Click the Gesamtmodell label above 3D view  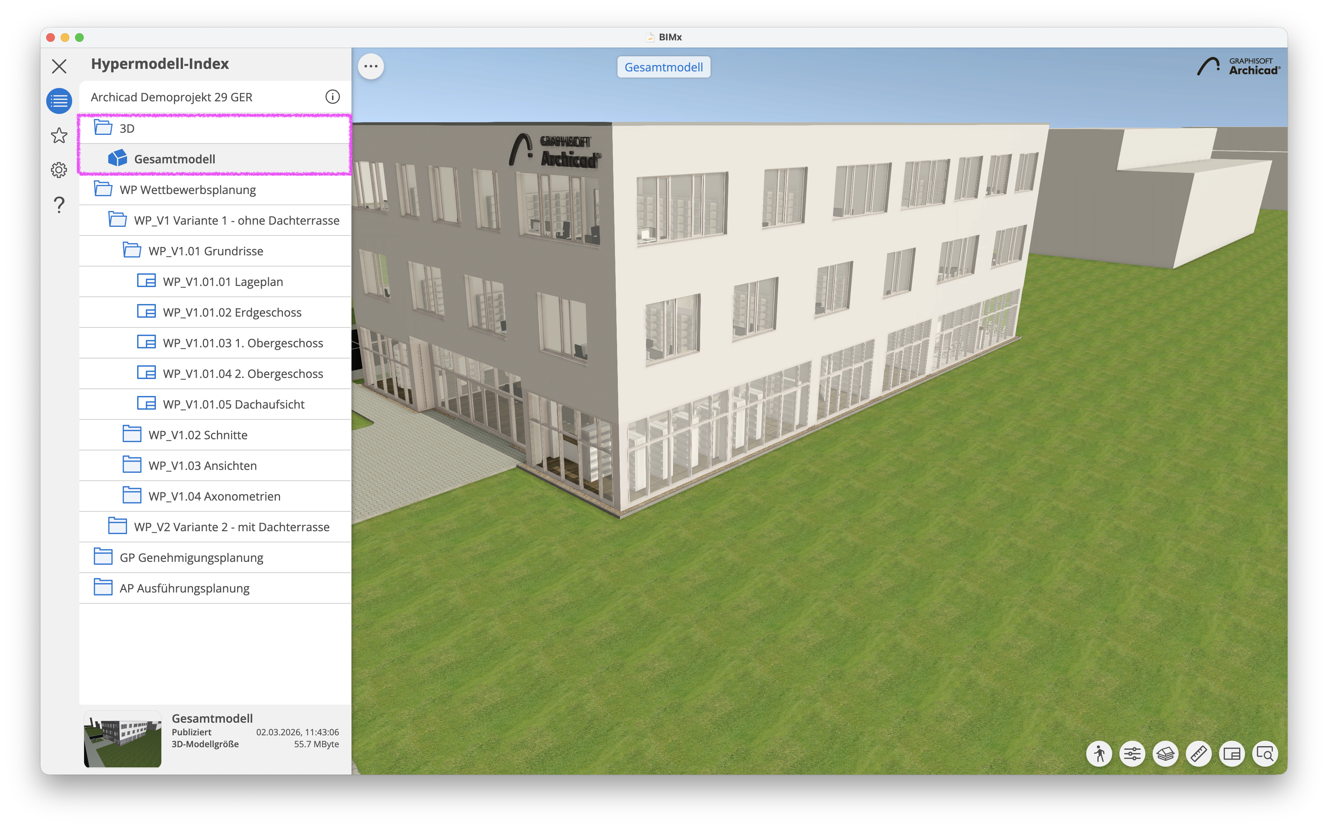(663, 67)
